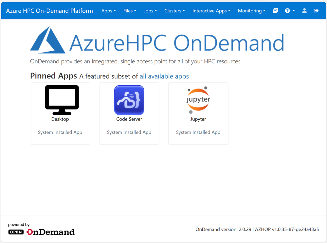Click the Log Out arrow icon
327x243 pixels.
pos(316,10)
